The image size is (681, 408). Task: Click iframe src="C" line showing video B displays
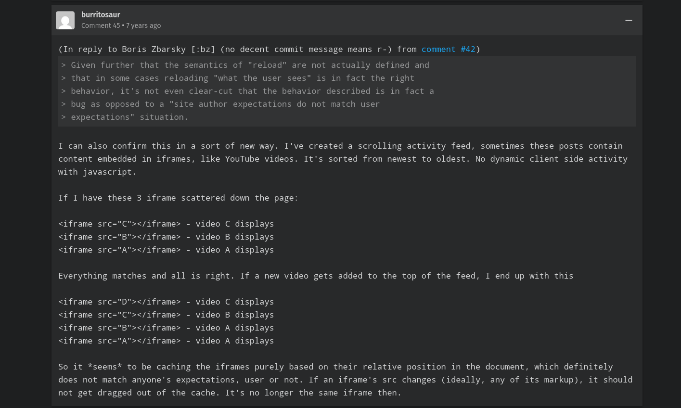click(x=166, y=315)
